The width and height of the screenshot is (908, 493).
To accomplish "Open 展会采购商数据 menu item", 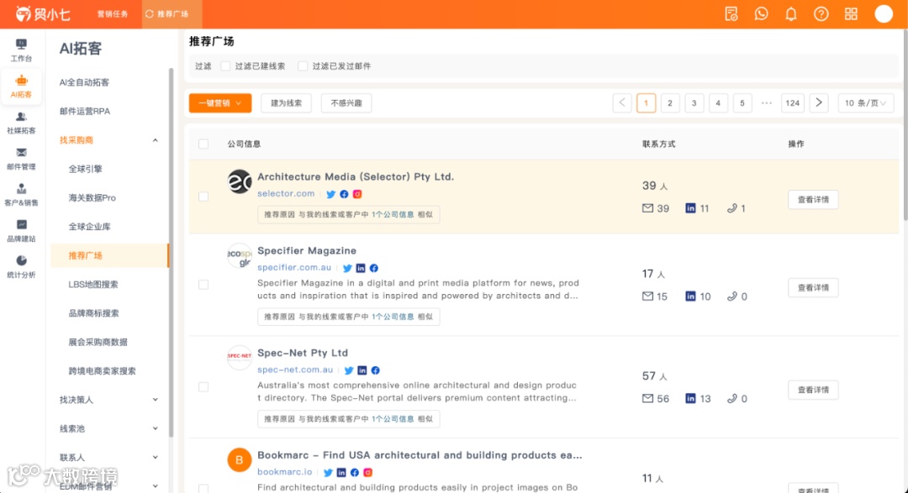I will (98, 342).
